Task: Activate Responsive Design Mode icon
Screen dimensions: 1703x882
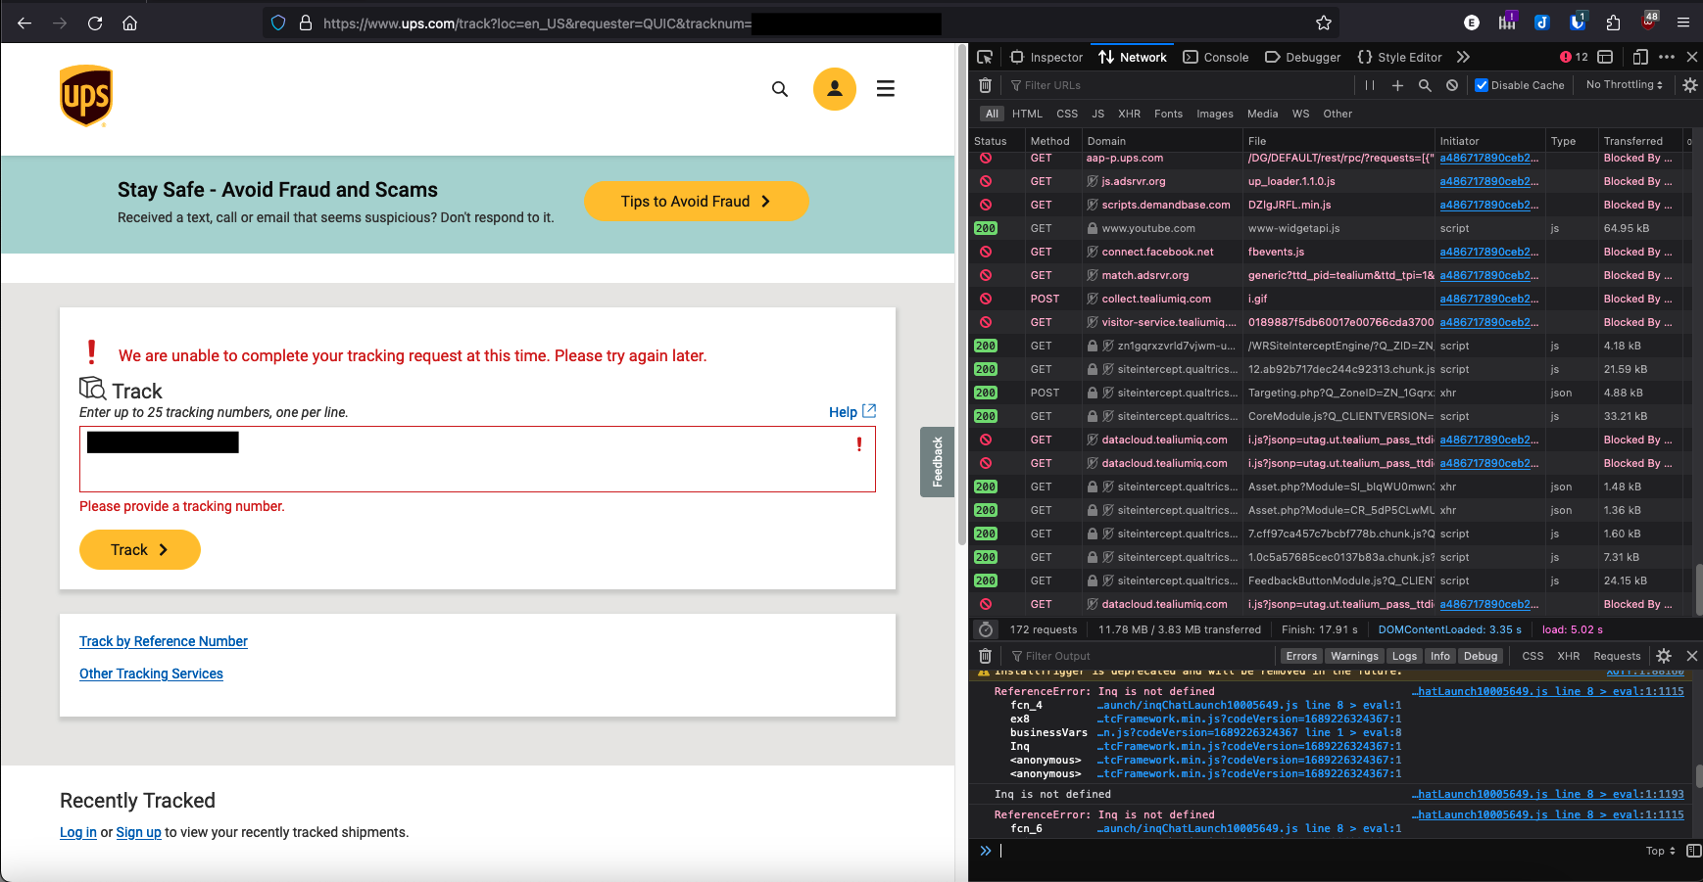Action: pos(1641,57)
